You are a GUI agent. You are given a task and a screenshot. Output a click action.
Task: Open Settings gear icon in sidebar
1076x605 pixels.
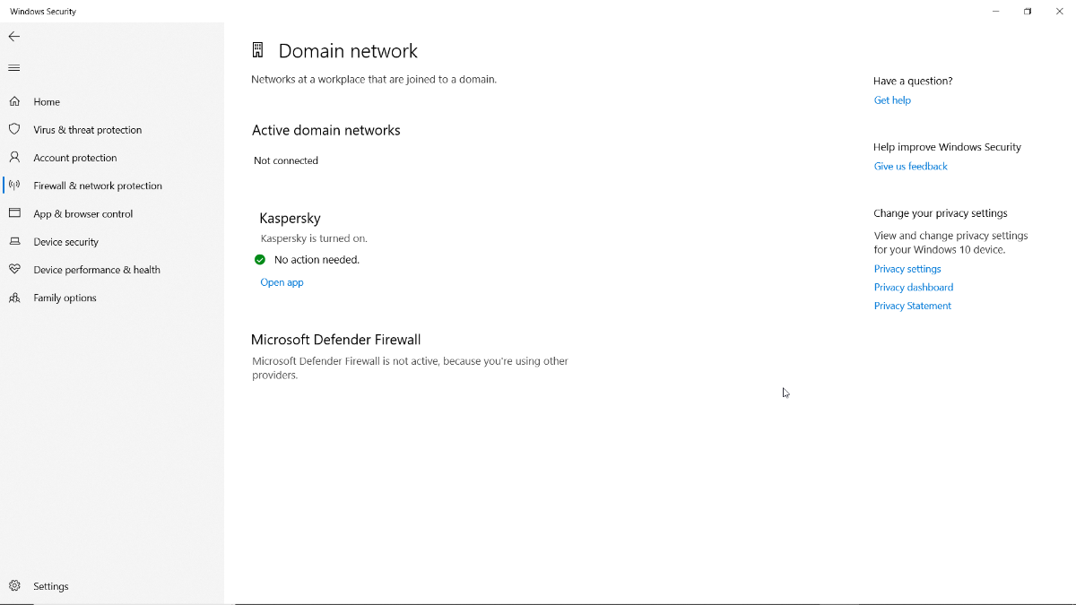click(x=14, y=586)
